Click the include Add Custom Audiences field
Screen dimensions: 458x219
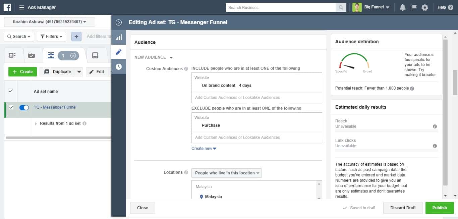[x=257, y=98]
